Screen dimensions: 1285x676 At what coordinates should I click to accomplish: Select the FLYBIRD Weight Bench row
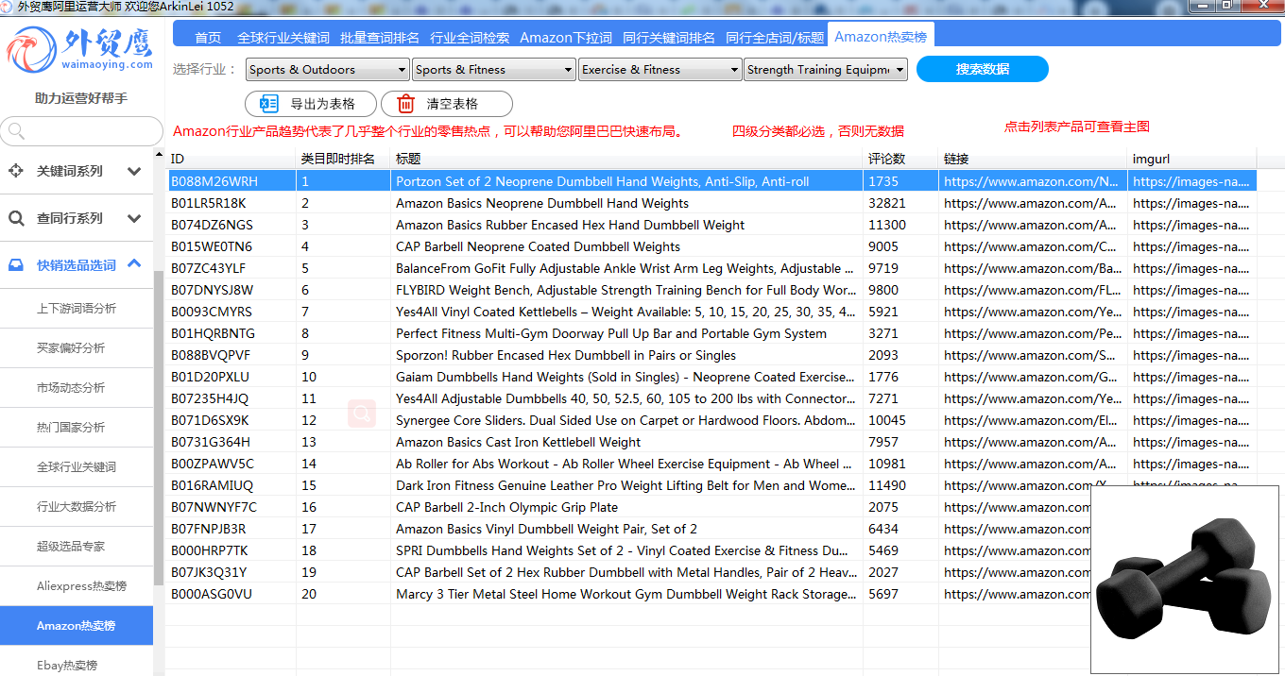tap(711, 290)
